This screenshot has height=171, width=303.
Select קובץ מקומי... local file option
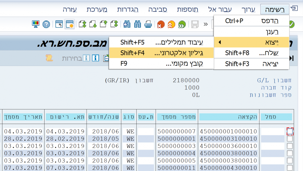point(161,63)
